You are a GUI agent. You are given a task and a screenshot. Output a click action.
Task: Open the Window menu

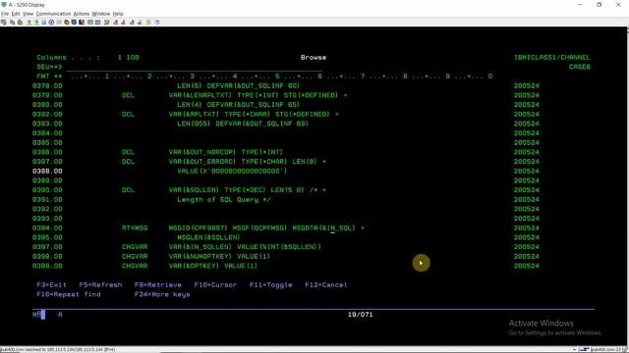pos(100,14)
